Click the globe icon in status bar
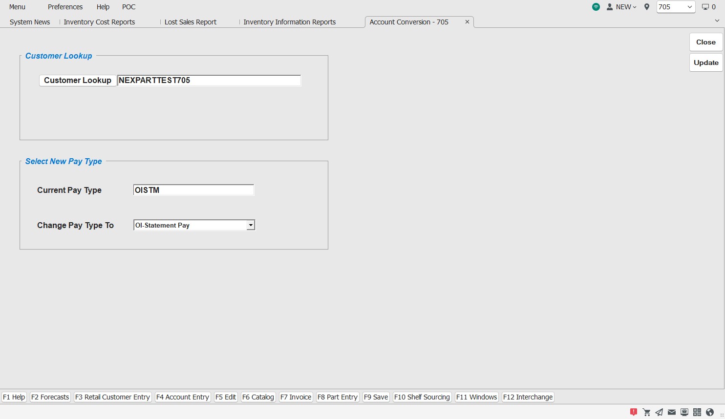 (710, 412)
